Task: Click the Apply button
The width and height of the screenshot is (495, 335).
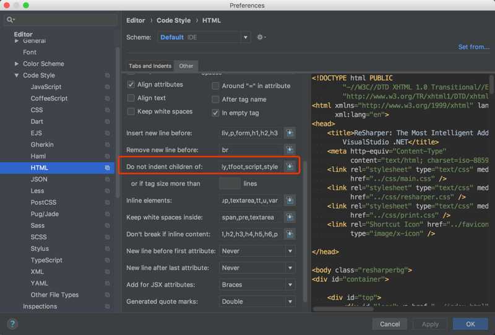Action: tap(430, 324)
